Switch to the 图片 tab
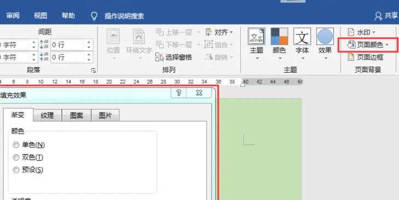 coord(105,116)
